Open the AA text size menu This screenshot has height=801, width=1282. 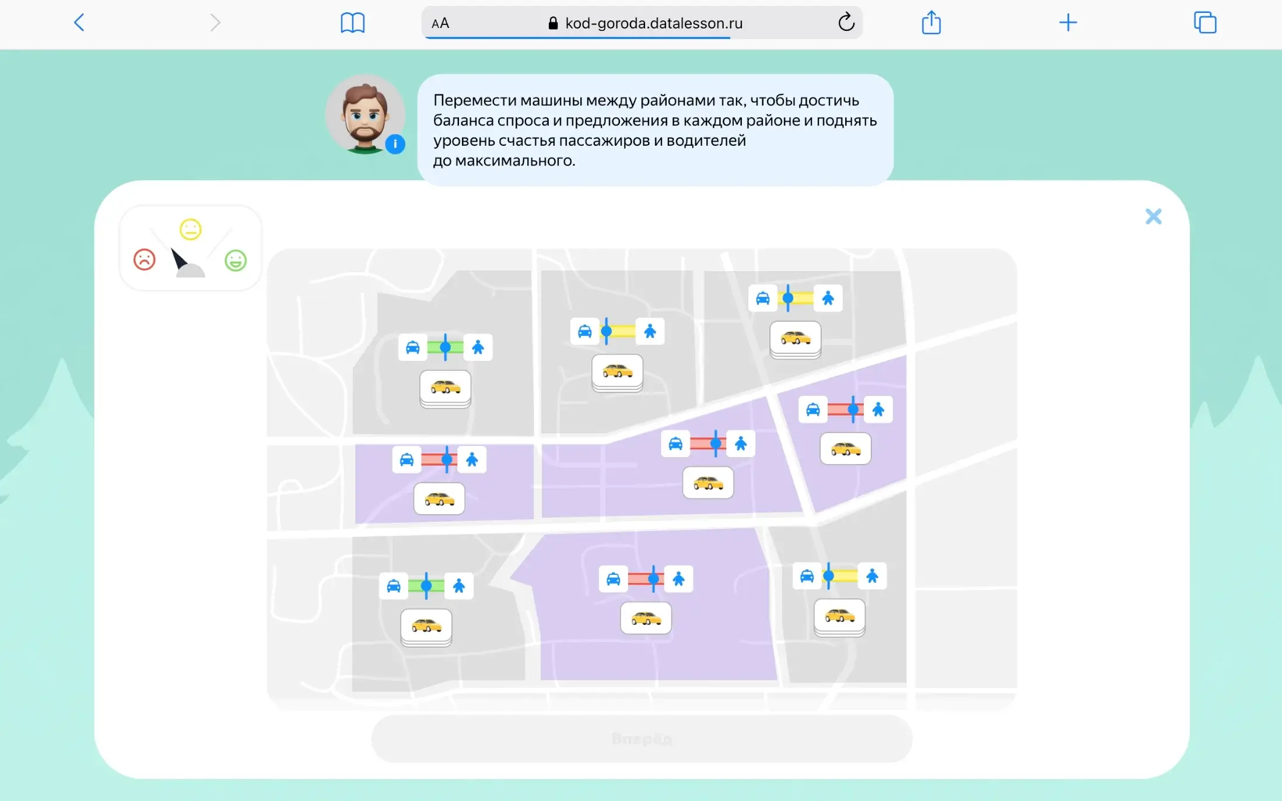(x=440, y=23)
